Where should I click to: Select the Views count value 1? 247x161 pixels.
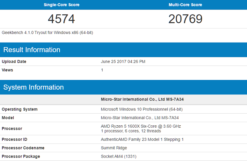click(x=102, y=70)
